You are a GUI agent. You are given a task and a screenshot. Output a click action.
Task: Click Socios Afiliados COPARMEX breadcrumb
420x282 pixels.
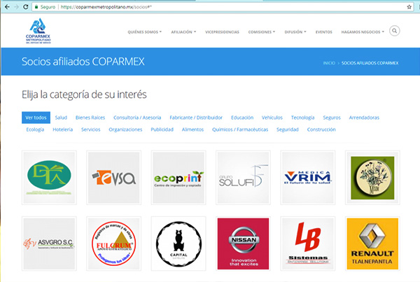[x=370, y=63]
